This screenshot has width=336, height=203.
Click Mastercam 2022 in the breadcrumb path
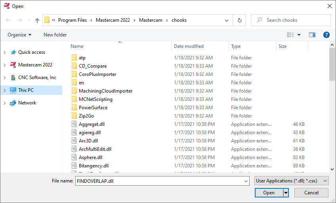tap(113, 20)
